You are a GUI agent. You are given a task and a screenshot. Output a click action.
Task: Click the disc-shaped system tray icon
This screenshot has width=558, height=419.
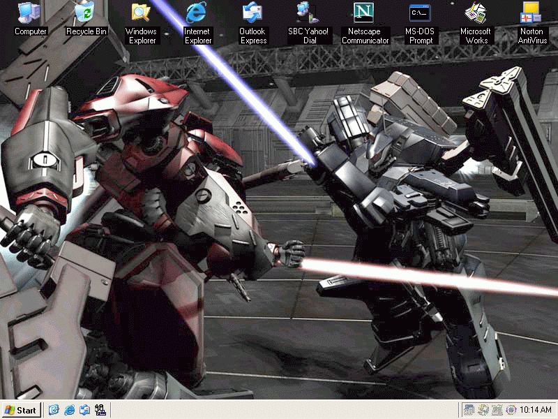click(x=483, y=410)
